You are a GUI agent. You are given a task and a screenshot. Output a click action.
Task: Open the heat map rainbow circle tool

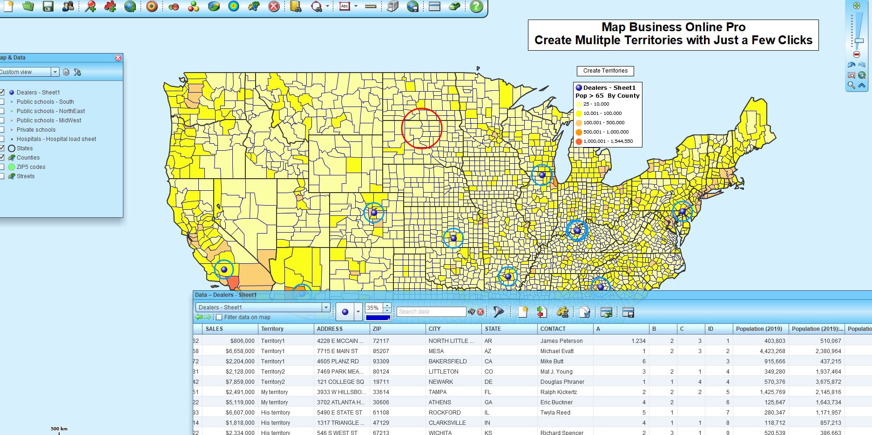coord(234,7)
